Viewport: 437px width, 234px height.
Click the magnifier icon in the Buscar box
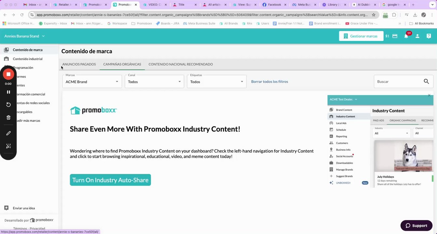tap(426, 82)
